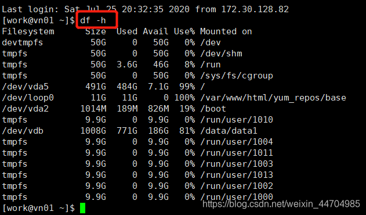Select the '/dev/loop0' filesystem entry
Screen dimensions: 366x215
(x=28, y=98)
